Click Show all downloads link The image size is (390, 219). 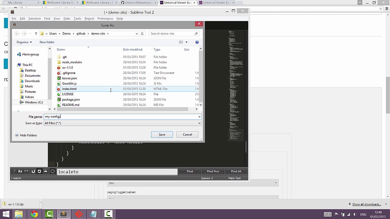[367, 204]
